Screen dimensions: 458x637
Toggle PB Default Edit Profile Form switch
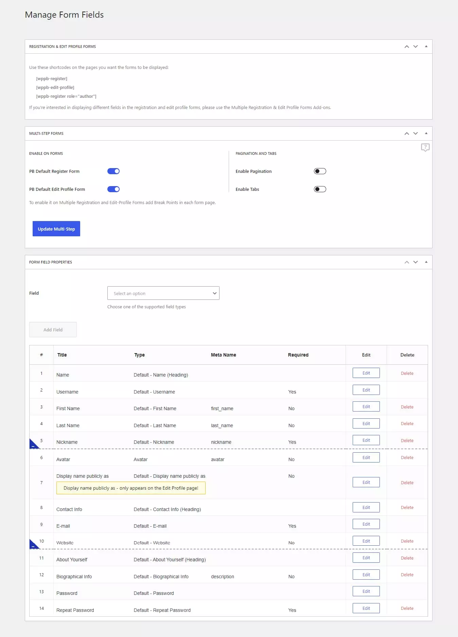coord(113,189)
